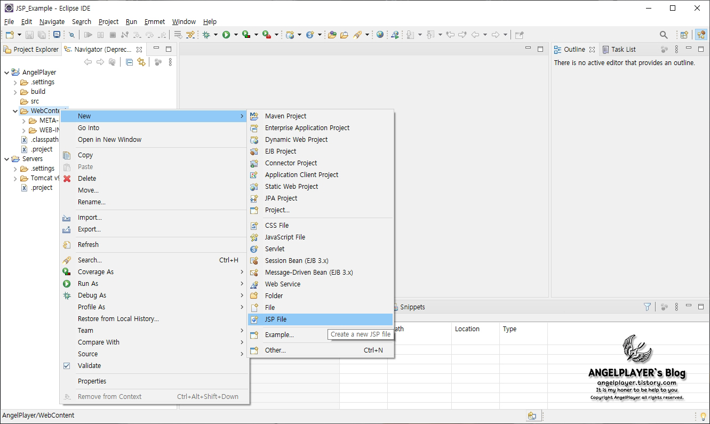Expand the .settings folder under AngelPlayer
Screen dimensions: 710x424
(15, 83)
